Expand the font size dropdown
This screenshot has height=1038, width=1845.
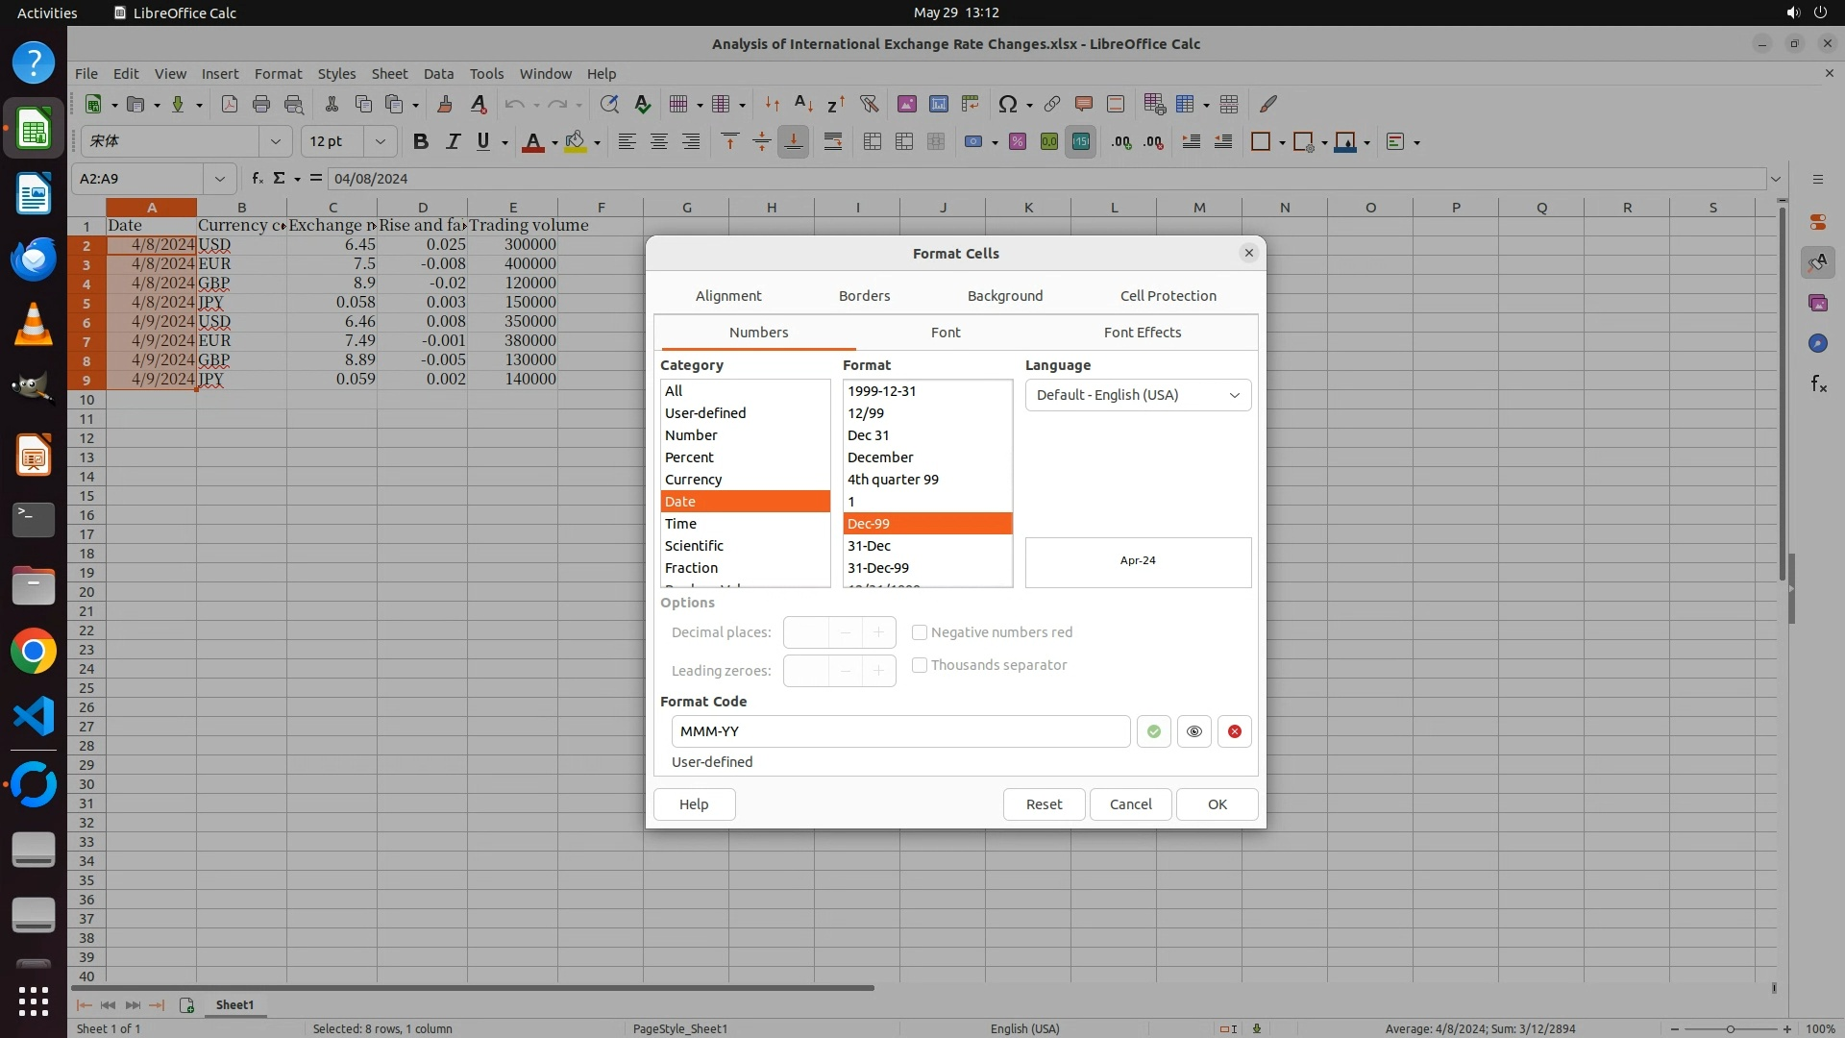click(x=380, y=142)
